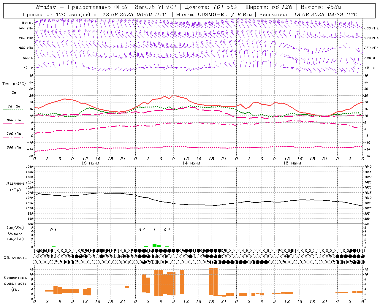Image resolution: width=380 pixels, height=304 pixels.
Task: Select the 'Тем-ра(°C)' temperature panel label
Action: tap(14, 84)
